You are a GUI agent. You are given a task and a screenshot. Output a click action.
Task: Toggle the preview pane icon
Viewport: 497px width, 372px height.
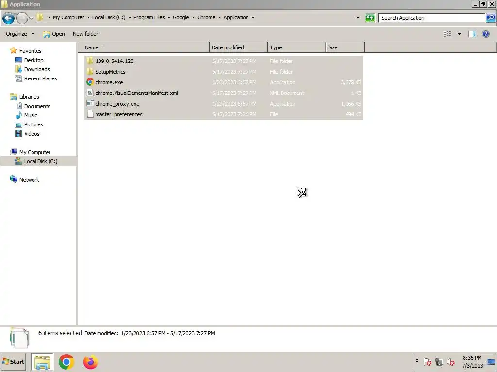(x=472, y=34)
